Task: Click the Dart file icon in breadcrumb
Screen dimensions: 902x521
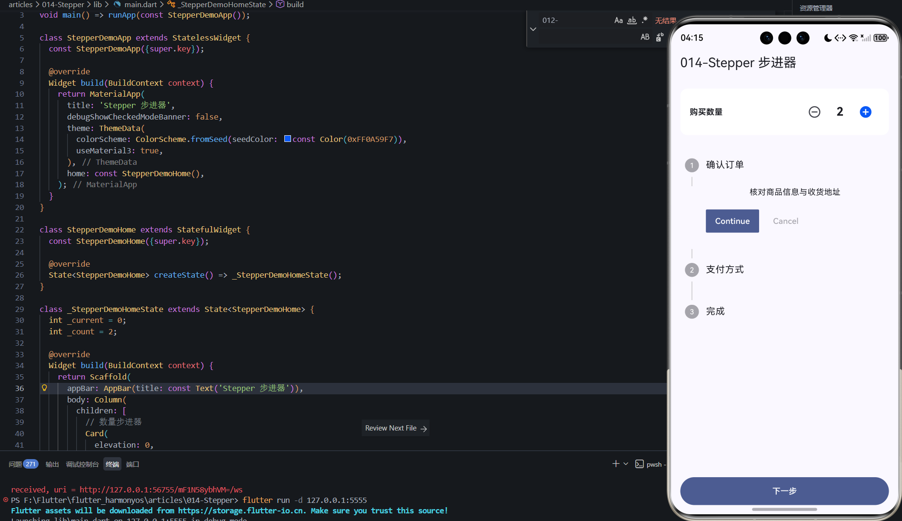Action: point(117,4)
